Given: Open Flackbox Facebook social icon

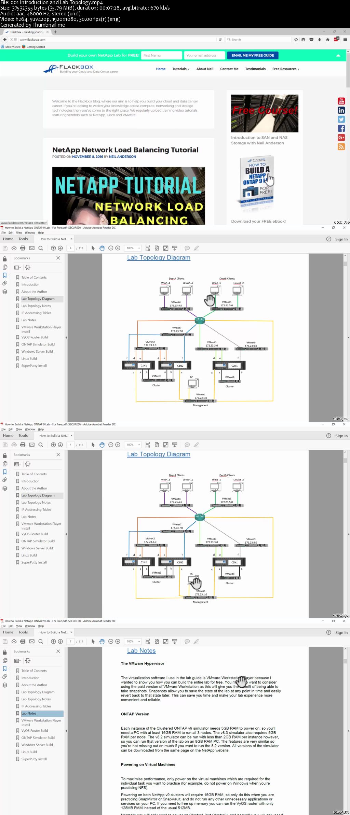Looking at the screenshot, I should 341,128.
